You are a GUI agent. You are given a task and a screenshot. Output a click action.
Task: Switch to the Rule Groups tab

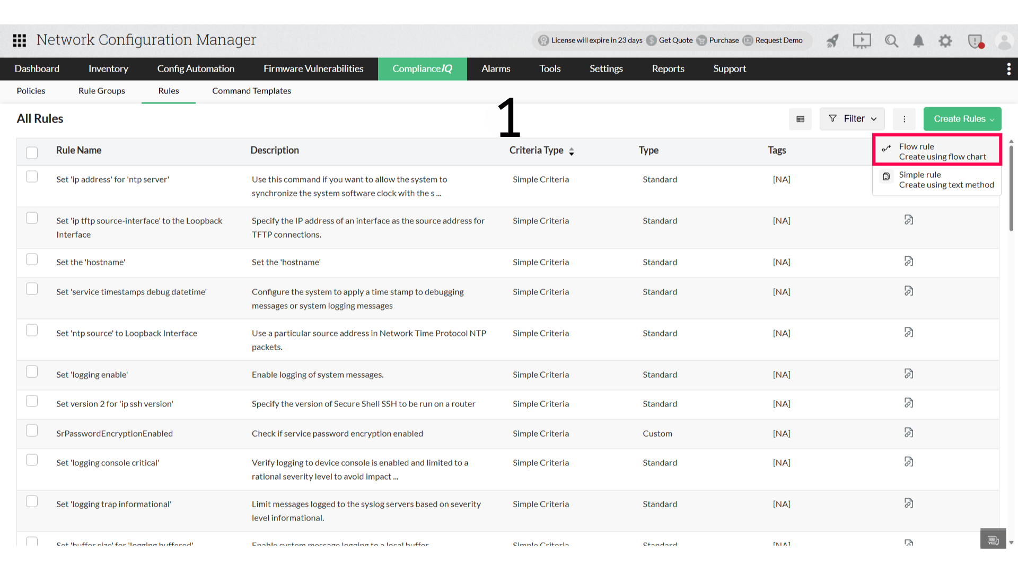101,91
